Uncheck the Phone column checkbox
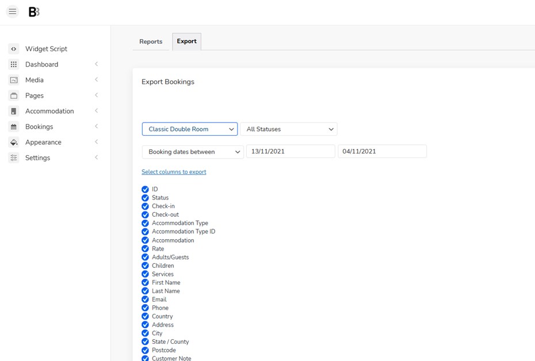The height and width of the screenshot is (361, 535). tap(145, 308)
